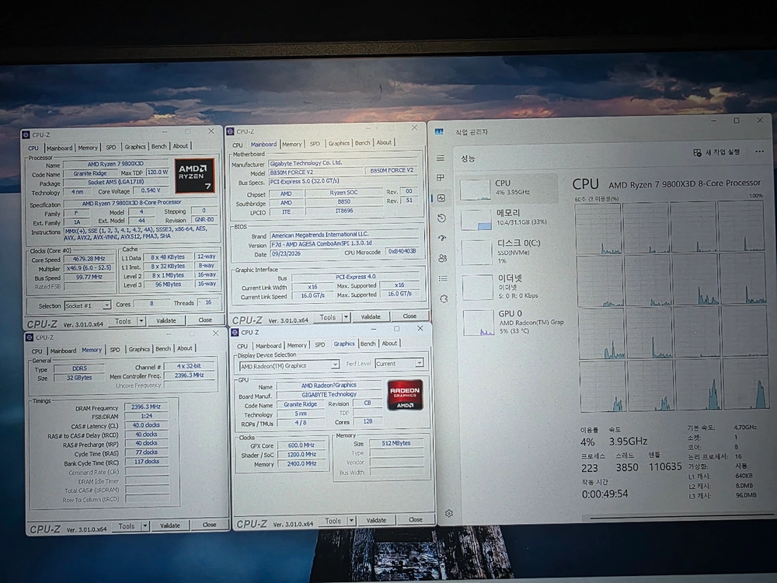The width and height of the screenshot is (777, 583).
Task: Click CPU-Z title bar icon of Mainboard window
Action: tap(231, 131)
